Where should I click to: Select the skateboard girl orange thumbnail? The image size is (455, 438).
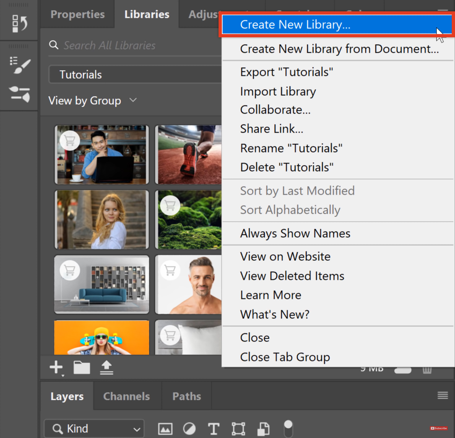(x=102, y=337)
